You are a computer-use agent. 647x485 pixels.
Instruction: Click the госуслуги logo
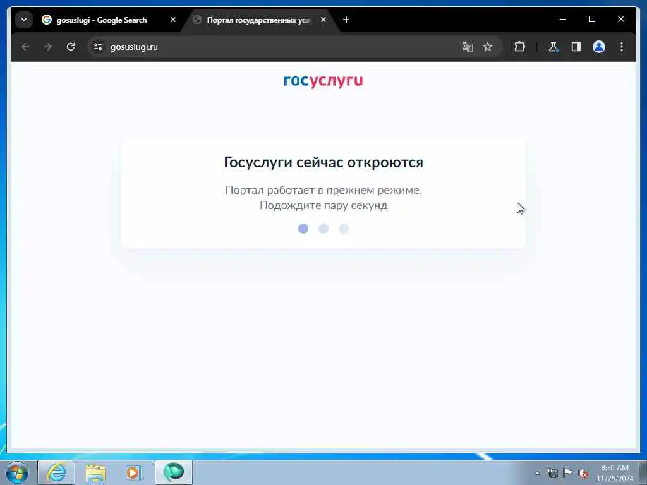tap(323, 81)
